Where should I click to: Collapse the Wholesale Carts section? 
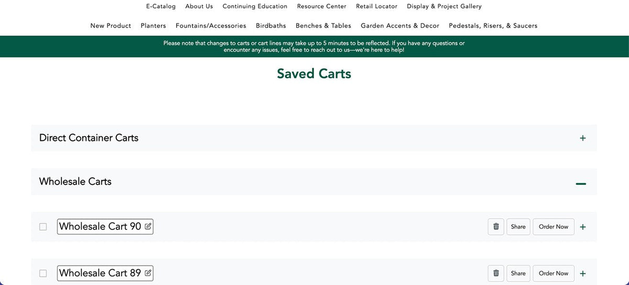(581, 184)
